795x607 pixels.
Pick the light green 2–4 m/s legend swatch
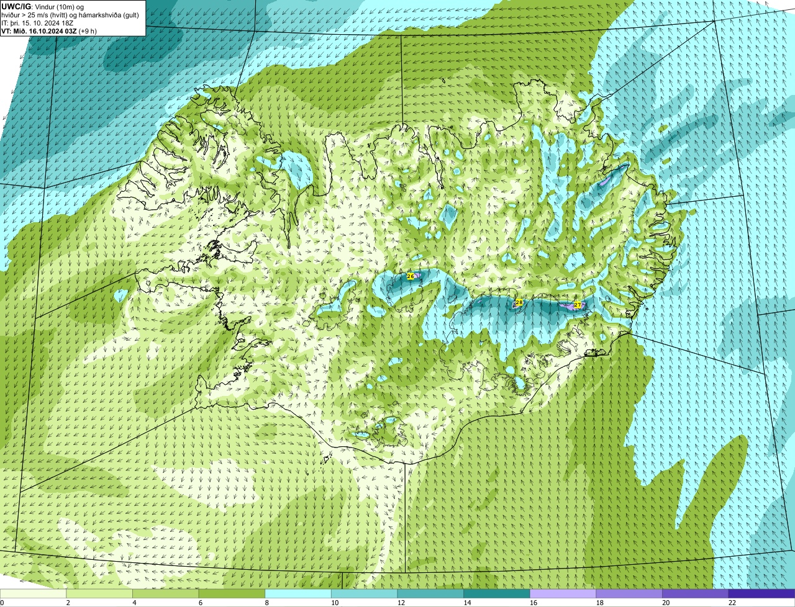click(x=99, y=593)
